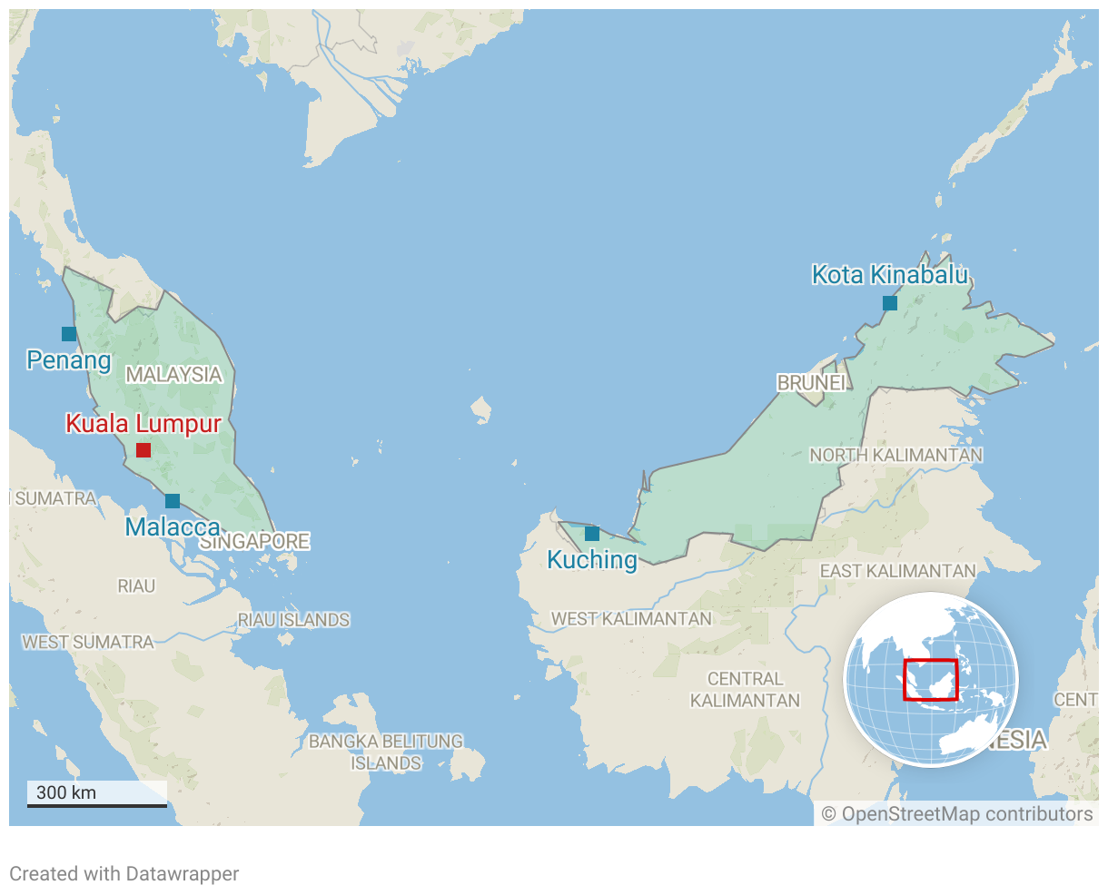Viewport: 1108px width, 895px height.
Task: Select the Kuching marker square
Action: pos(592,534)
